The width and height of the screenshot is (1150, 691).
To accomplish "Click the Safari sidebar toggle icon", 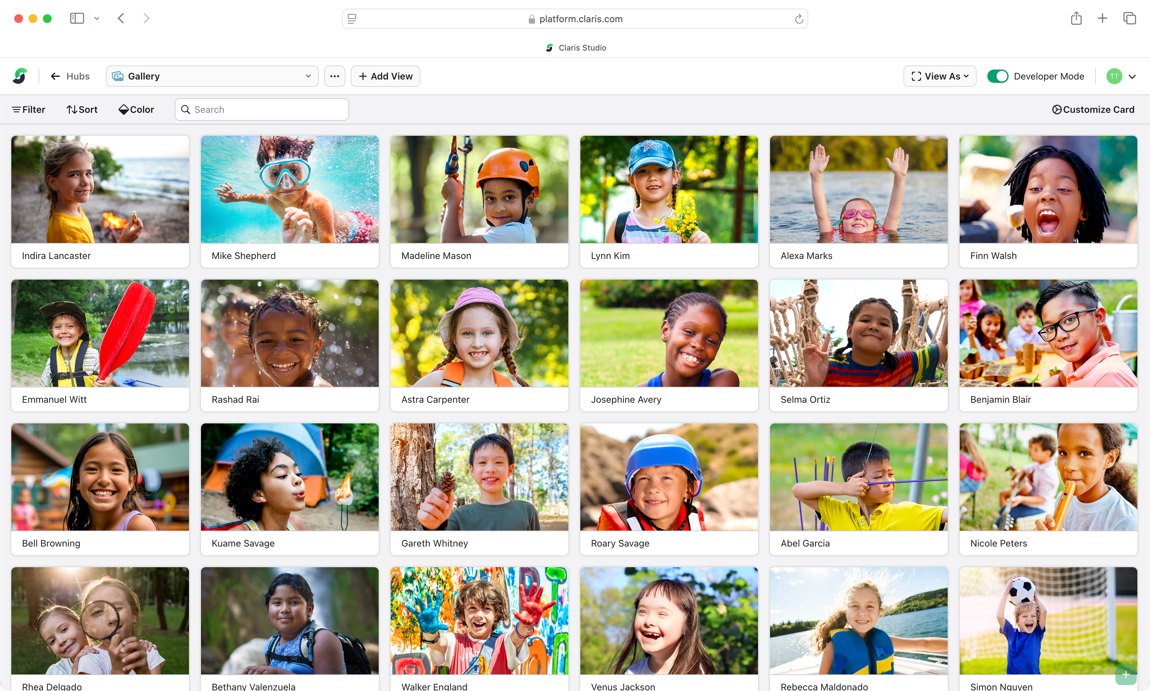I will tap(77, 18).
